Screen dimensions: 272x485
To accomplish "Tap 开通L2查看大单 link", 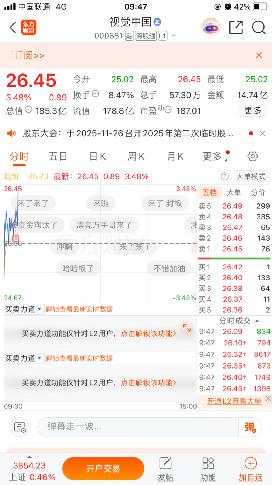I will [234, 401].
